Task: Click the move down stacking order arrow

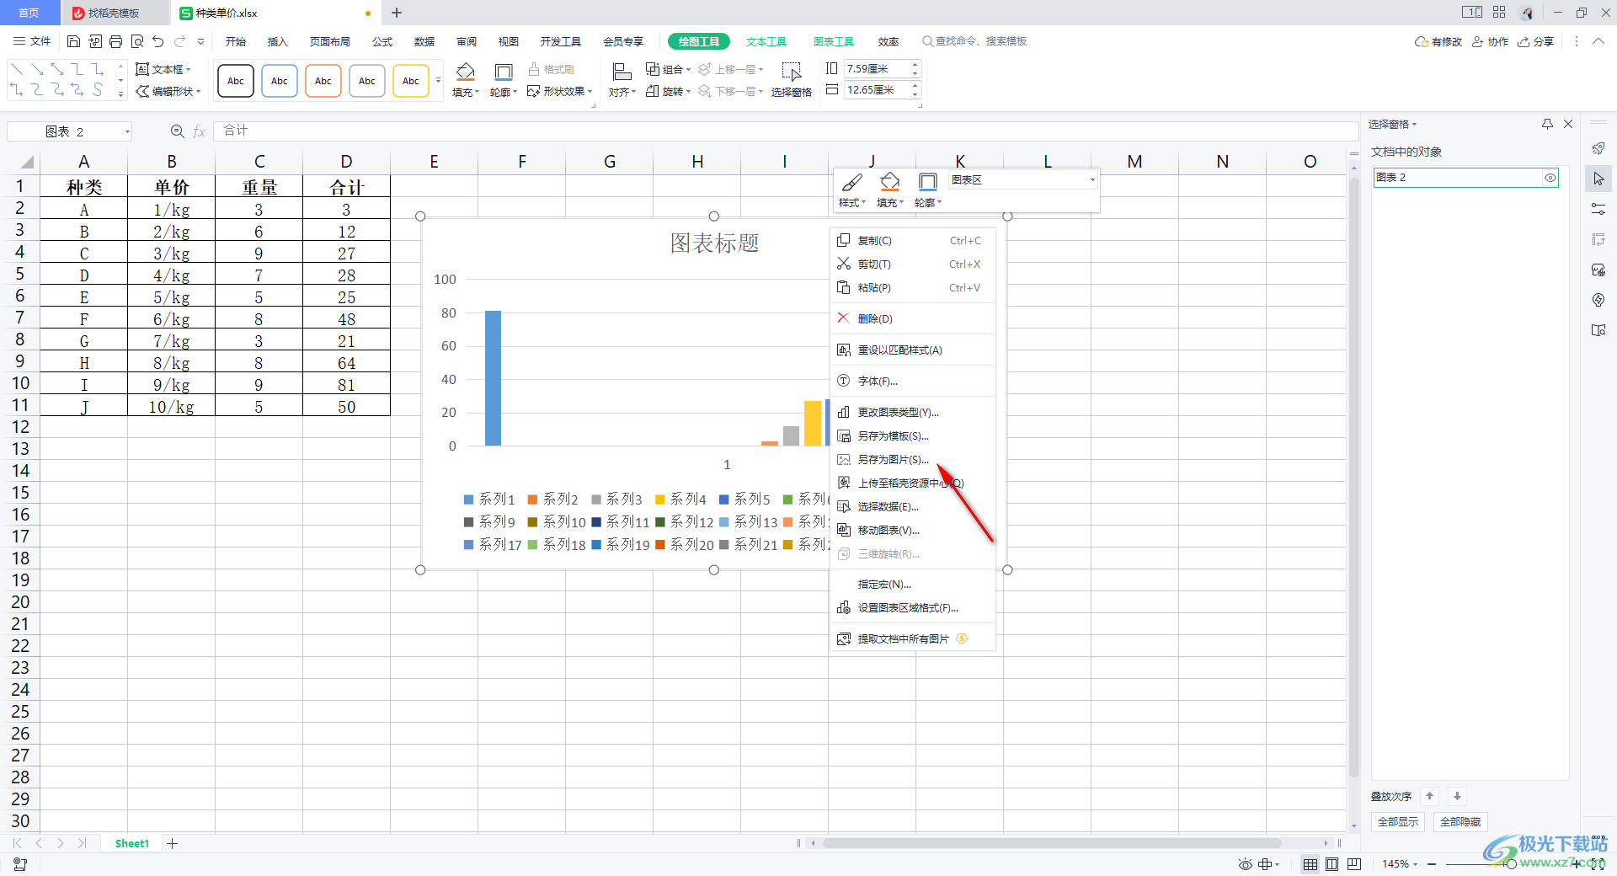Action: pos(1457,796)
